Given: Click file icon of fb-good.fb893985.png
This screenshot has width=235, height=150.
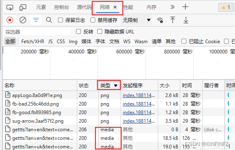Looking at the screenshot, I should (x=8, y=112).
